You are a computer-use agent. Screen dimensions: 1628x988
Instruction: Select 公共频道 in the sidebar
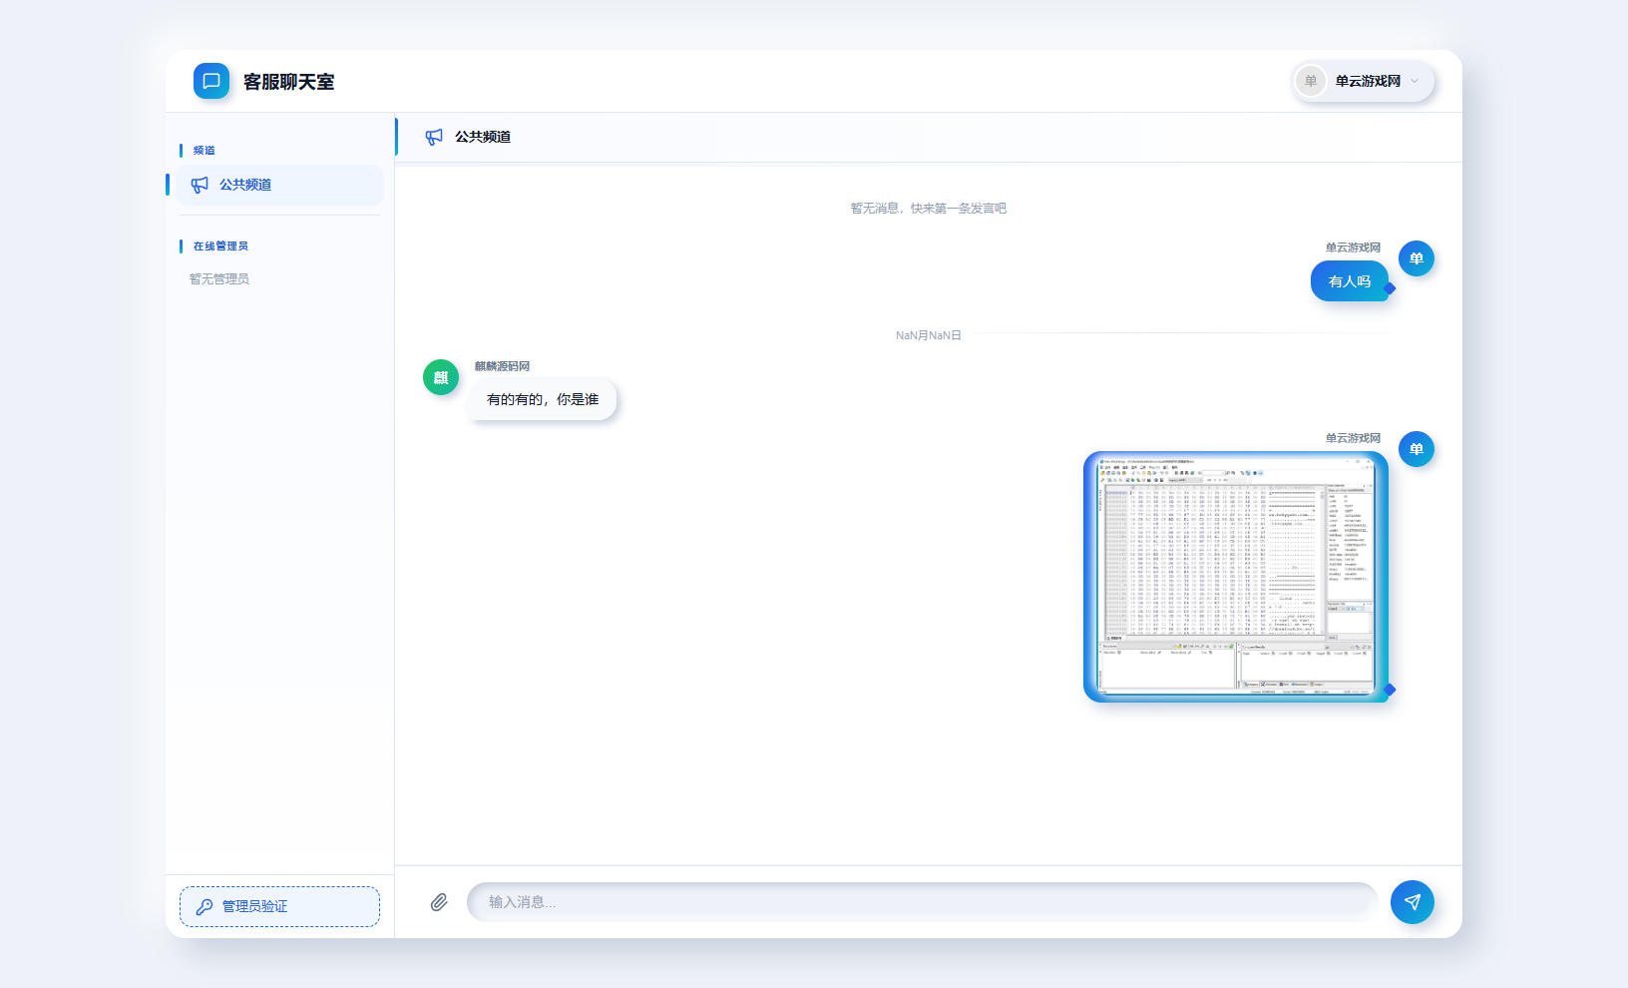point(279,185)
